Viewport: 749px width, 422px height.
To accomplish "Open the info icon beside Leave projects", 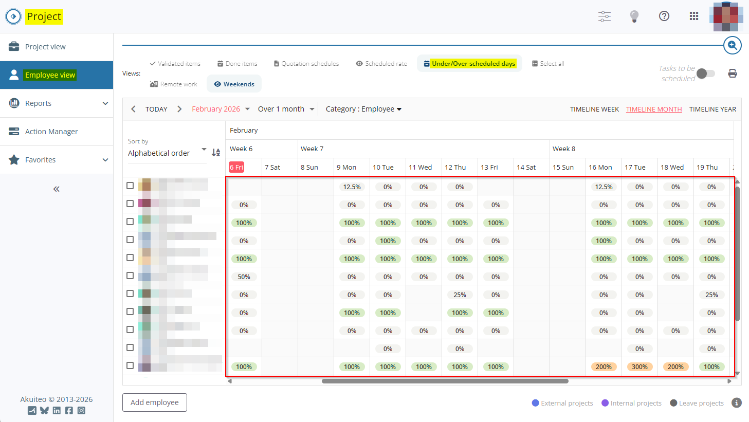I will (736, 403).
